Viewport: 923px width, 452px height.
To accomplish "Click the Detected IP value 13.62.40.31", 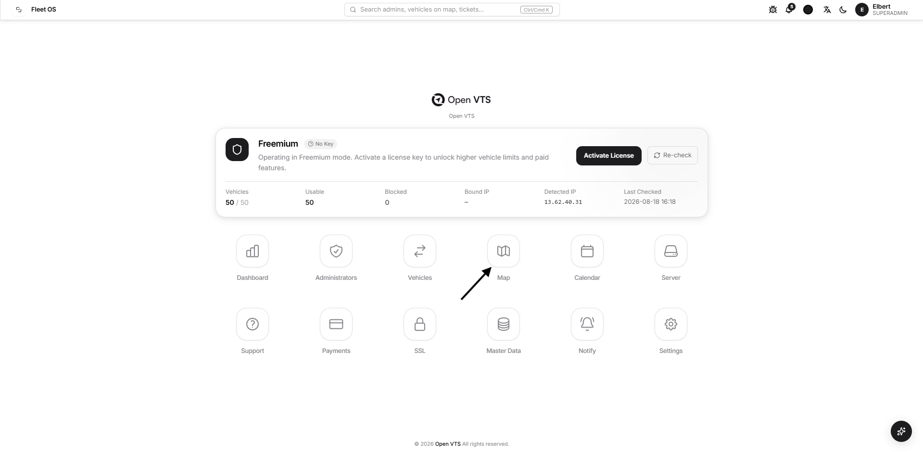I will [563, 202].
